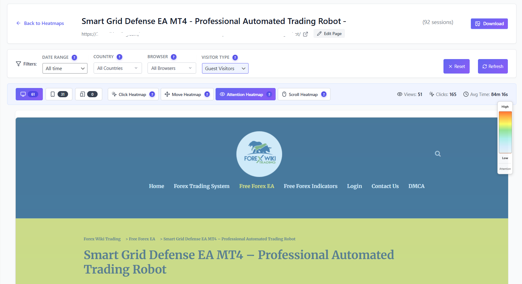Click the Edit Page button
The height and width of the screenshot is (284, 522).
pos(329,34)
